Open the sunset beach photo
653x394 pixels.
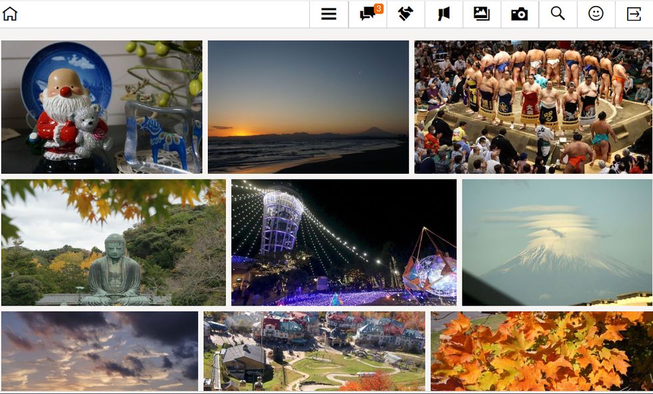[308, 107]
